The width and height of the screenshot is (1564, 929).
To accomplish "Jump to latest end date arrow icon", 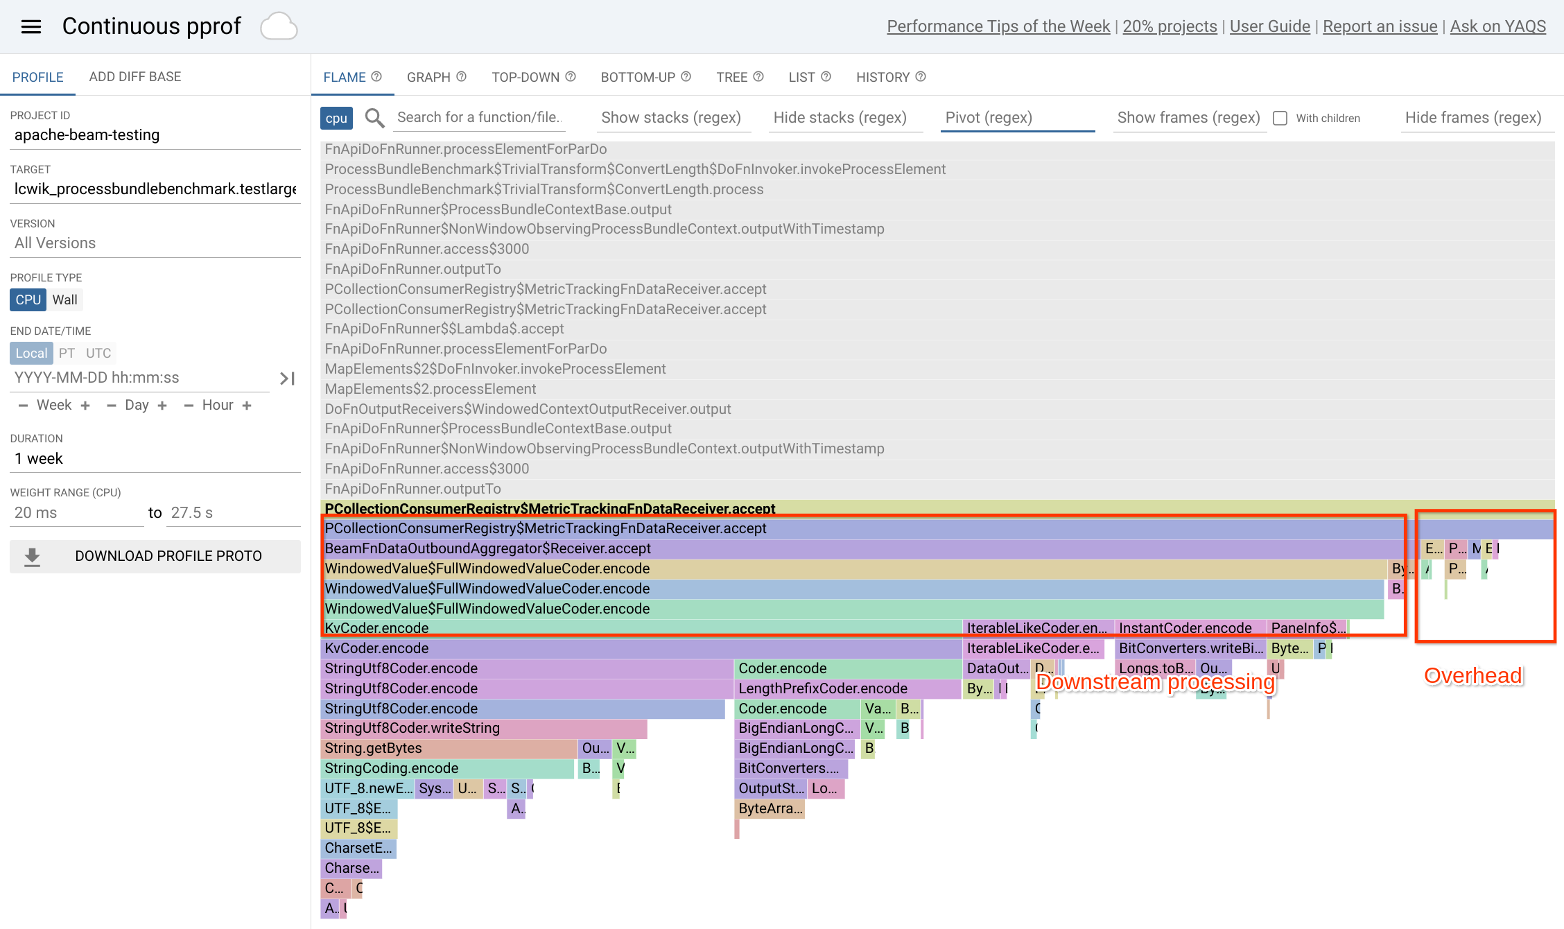I will (x=287, y=379).
